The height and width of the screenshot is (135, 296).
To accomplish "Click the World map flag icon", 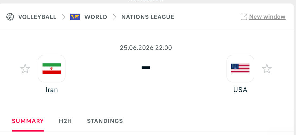I will [x=75, y=17].
